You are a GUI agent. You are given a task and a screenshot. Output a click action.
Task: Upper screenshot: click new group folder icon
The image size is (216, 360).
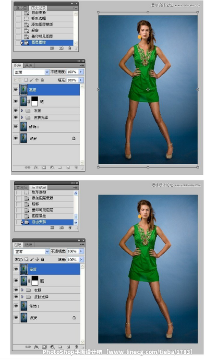coord(60,168)
